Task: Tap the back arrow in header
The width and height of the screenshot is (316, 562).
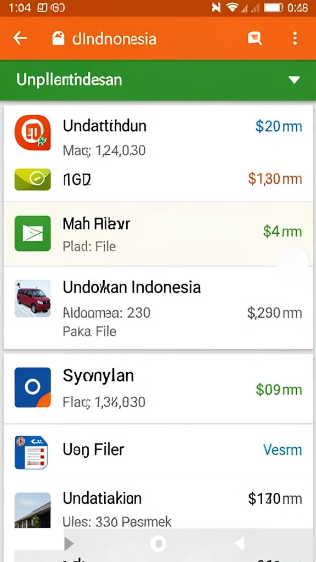Action: click(20, 38)
